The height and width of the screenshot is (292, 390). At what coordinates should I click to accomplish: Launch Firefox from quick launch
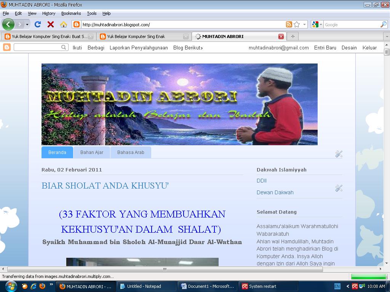coord(42,286)
